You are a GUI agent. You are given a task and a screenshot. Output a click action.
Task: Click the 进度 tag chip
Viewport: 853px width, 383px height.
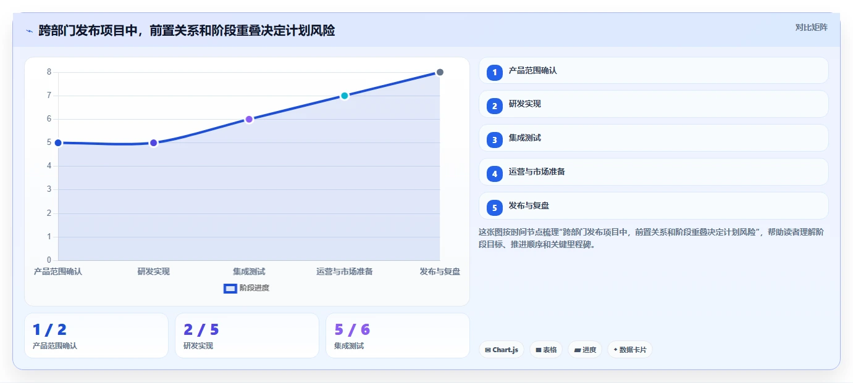pyautogui.click(x=585, y=350)
